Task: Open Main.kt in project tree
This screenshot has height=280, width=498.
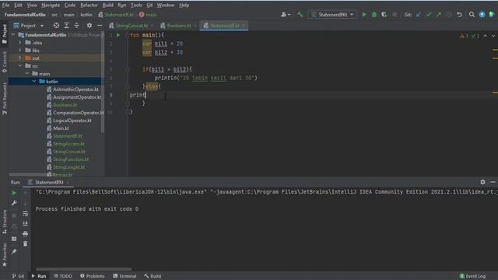Action: 61,128
